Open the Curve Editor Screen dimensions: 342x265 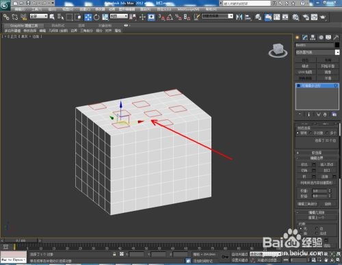[276, 17]
